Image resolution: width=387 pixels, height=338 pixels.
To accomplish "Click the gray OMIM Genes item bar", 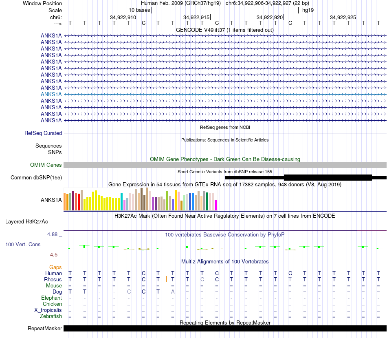I will click(x=225, y=165).
